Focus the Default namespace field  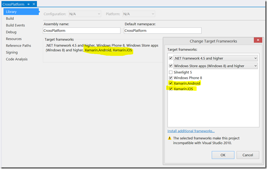point(163,31)
